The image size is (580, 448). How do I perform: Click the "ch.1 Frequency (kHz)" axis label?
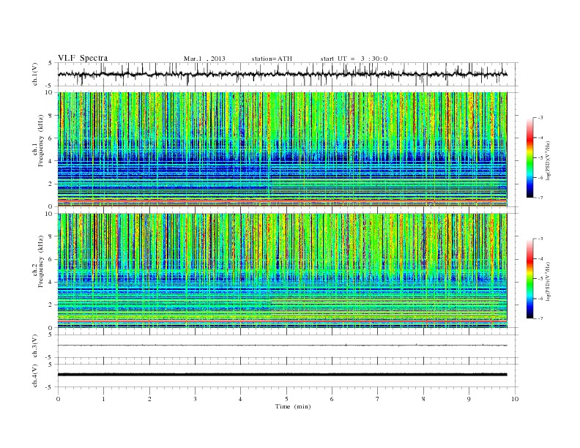pyautogui.click(x=38, y=141)
